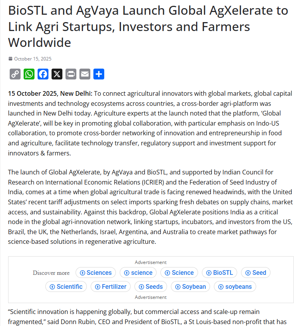Select the lowercase 'soybeans' chip

click(x=235, y=286)
